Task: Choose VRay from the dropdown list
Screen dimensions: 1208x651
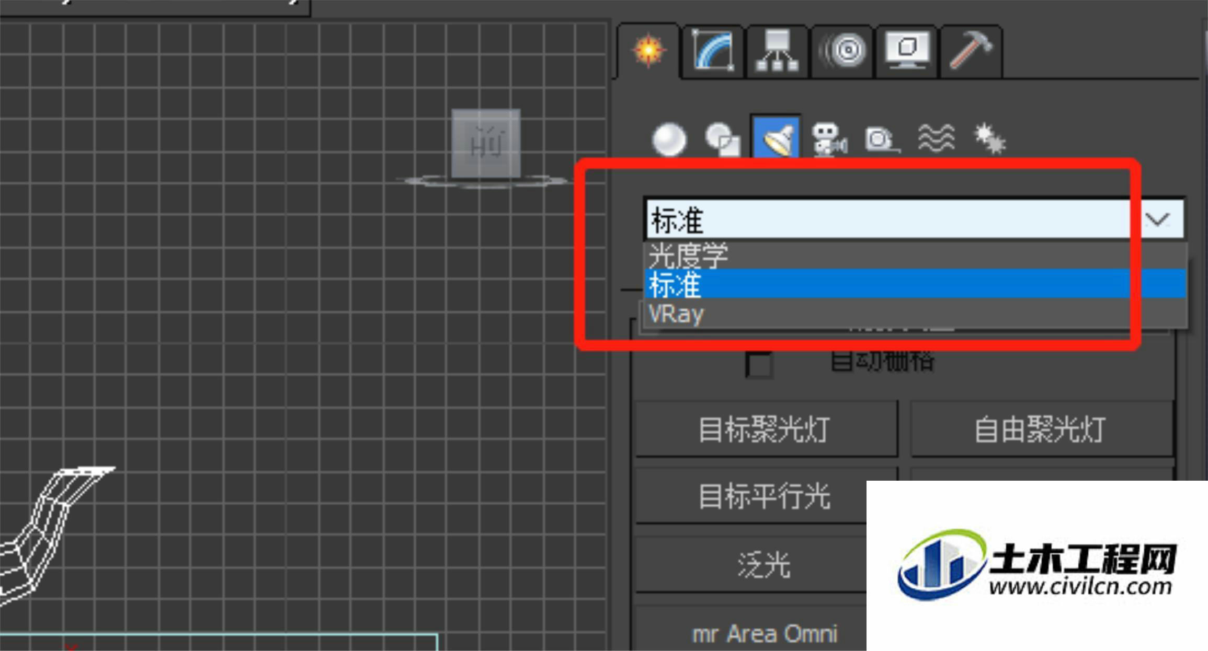Action: tap(915, 313)
